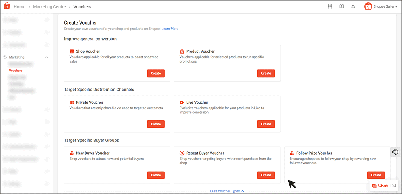Create a Shop Voucher
The width and height of the screenshot is (402, 194).
(156, 73)
